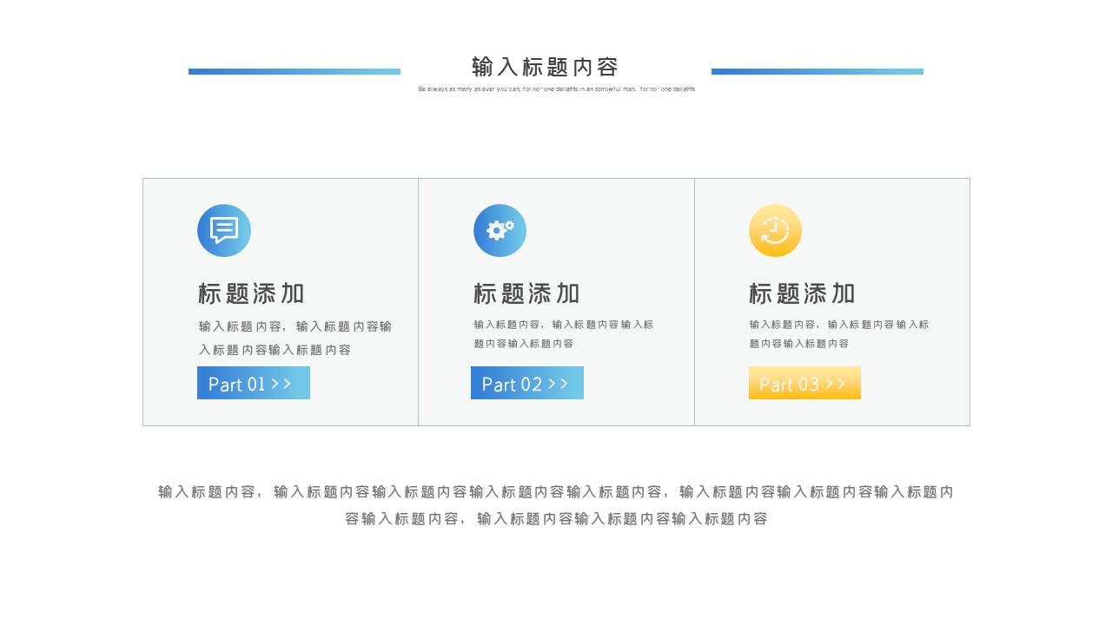Click the Part 01 button

253,383
